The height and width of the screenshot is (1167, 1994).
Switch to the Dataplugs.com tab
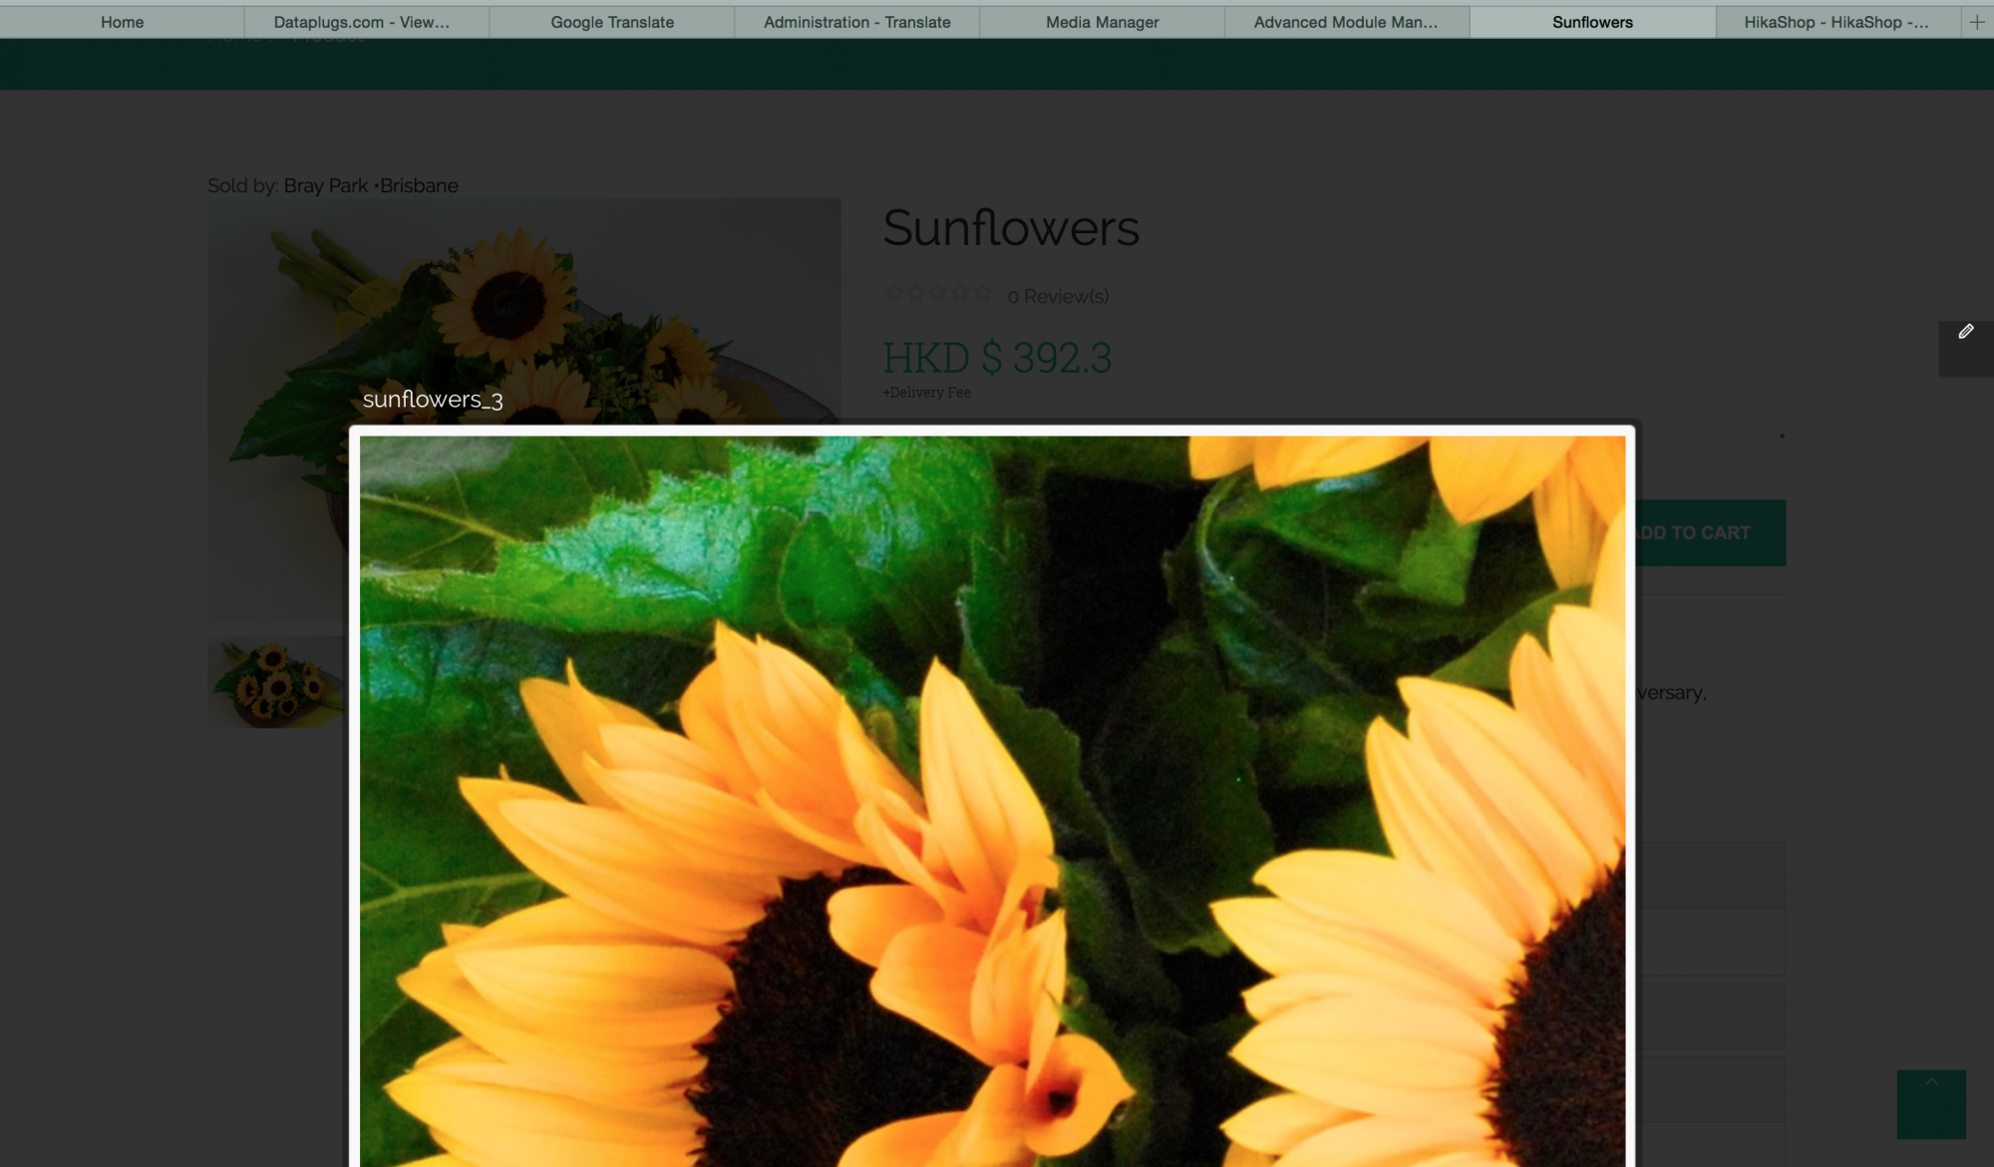(361, 22)
